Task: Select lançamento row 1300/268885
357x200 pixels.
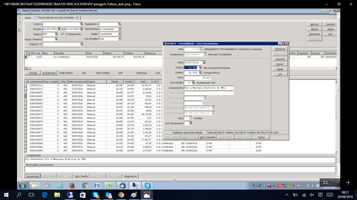Action: pyautogui.click(x=143, y=151)
